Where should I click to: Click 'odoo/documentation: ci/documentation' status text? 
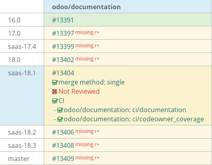[x=125, y=110]
